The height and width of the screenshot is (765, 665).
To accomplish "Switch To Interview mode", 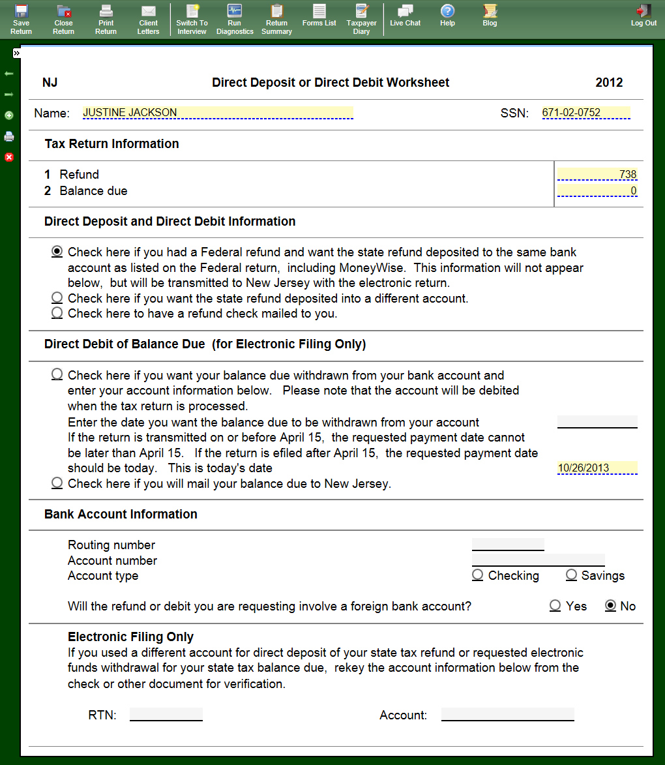I will (x=192, y=18).
